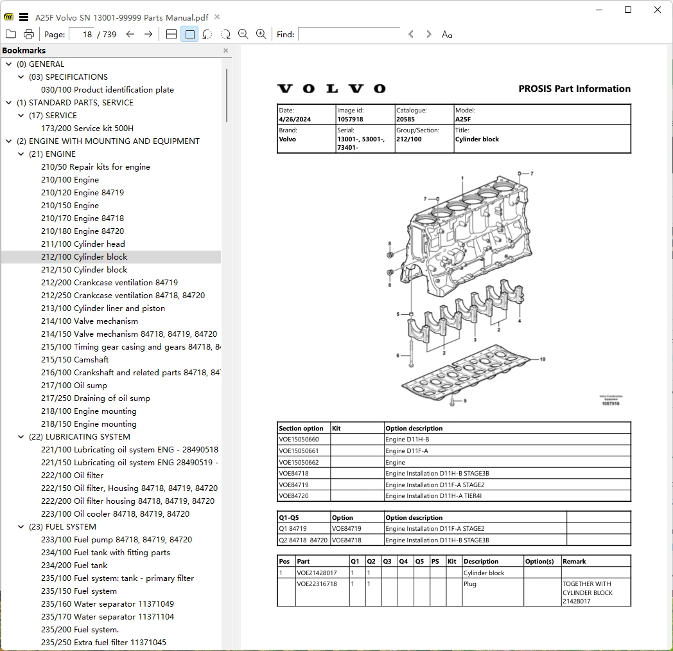673x651 pixels.
Task: Open 210/170 Engine 84718 bookmark
Action: [82, 218]
